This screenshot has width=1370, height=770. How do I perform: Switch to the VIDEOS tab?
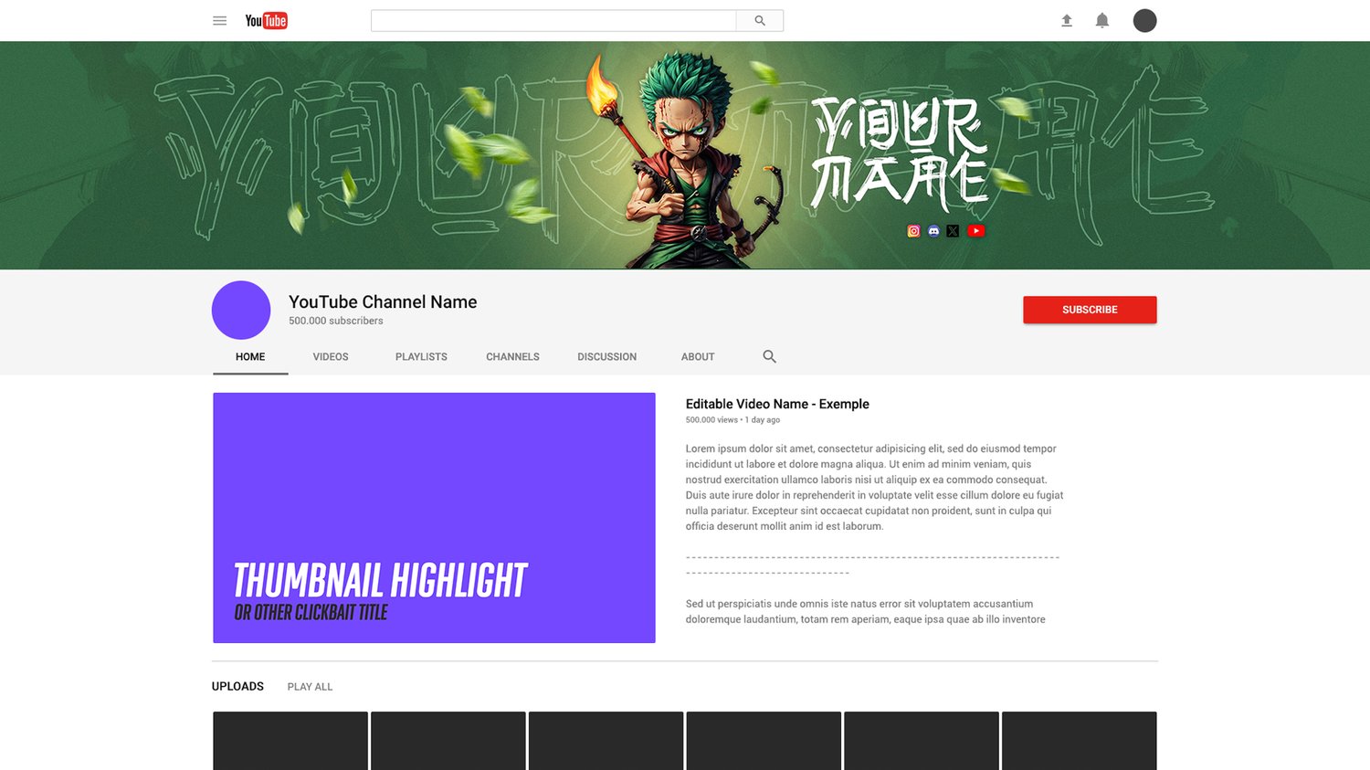point(331,356)
